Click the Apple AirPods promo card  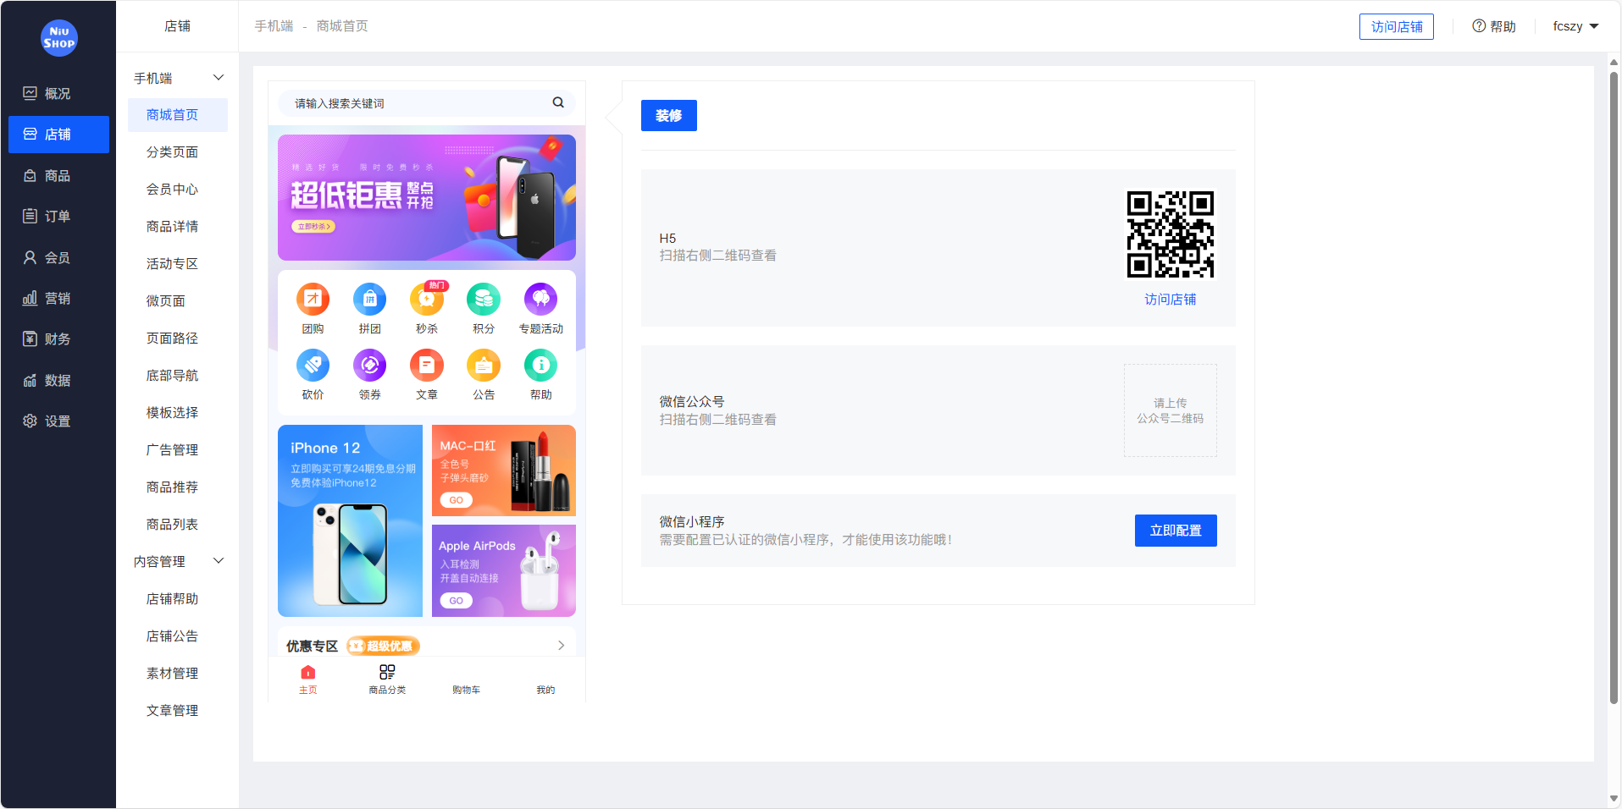tap(504, 570)
